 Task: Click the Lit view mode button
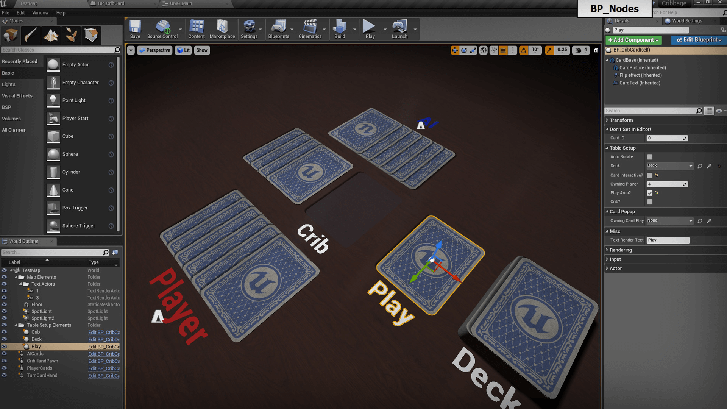[x=183, y=50]
